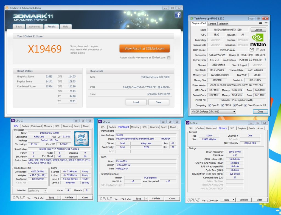Toggle the UEFI checkbox in GPU-Z
Image resolution: width=281 pixels, height=215 pixels.
click(x=258, y=50)
